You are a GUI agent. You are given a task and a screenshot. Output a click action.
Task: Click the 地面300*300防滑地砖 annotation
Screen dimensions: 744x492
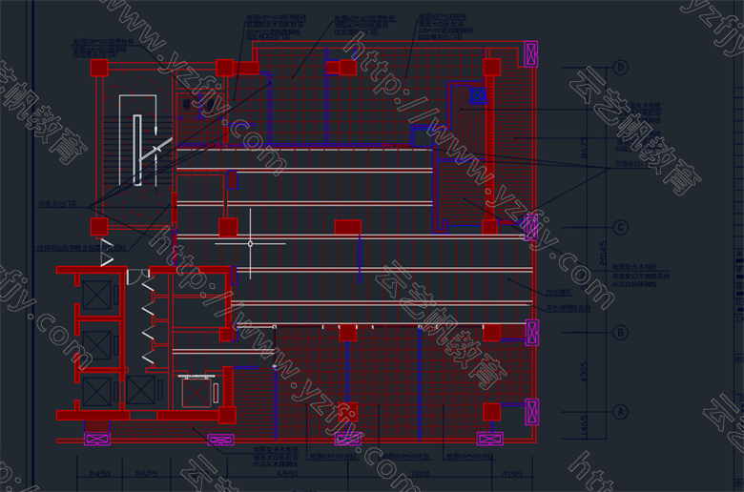point(103,42)
